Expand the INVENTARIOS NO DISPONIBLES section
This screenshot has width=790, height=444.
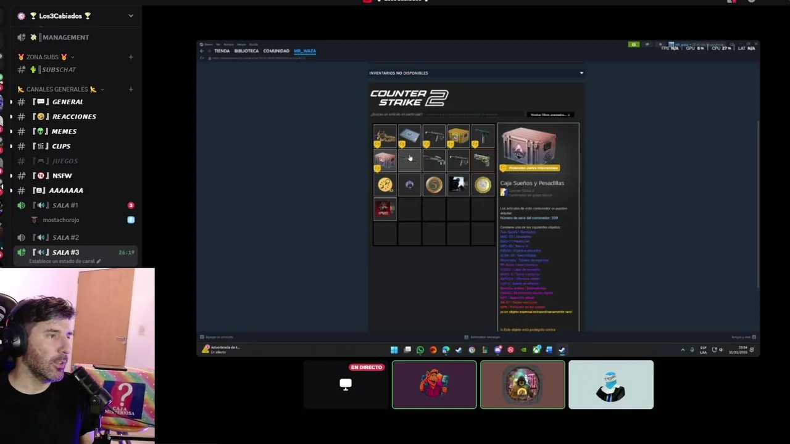(x=476, y=73)
